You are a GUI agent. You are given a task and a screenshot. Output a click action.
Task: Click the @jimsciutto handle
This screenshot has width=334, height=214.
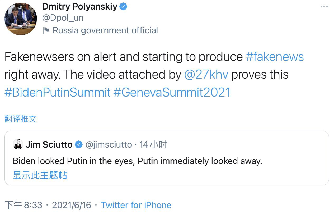pos(109,145)
